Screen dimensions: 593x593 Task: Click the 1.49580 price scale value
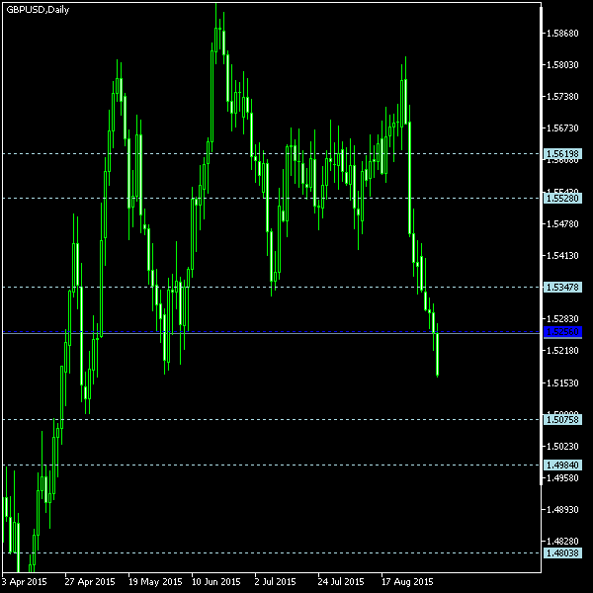(562, 478)
